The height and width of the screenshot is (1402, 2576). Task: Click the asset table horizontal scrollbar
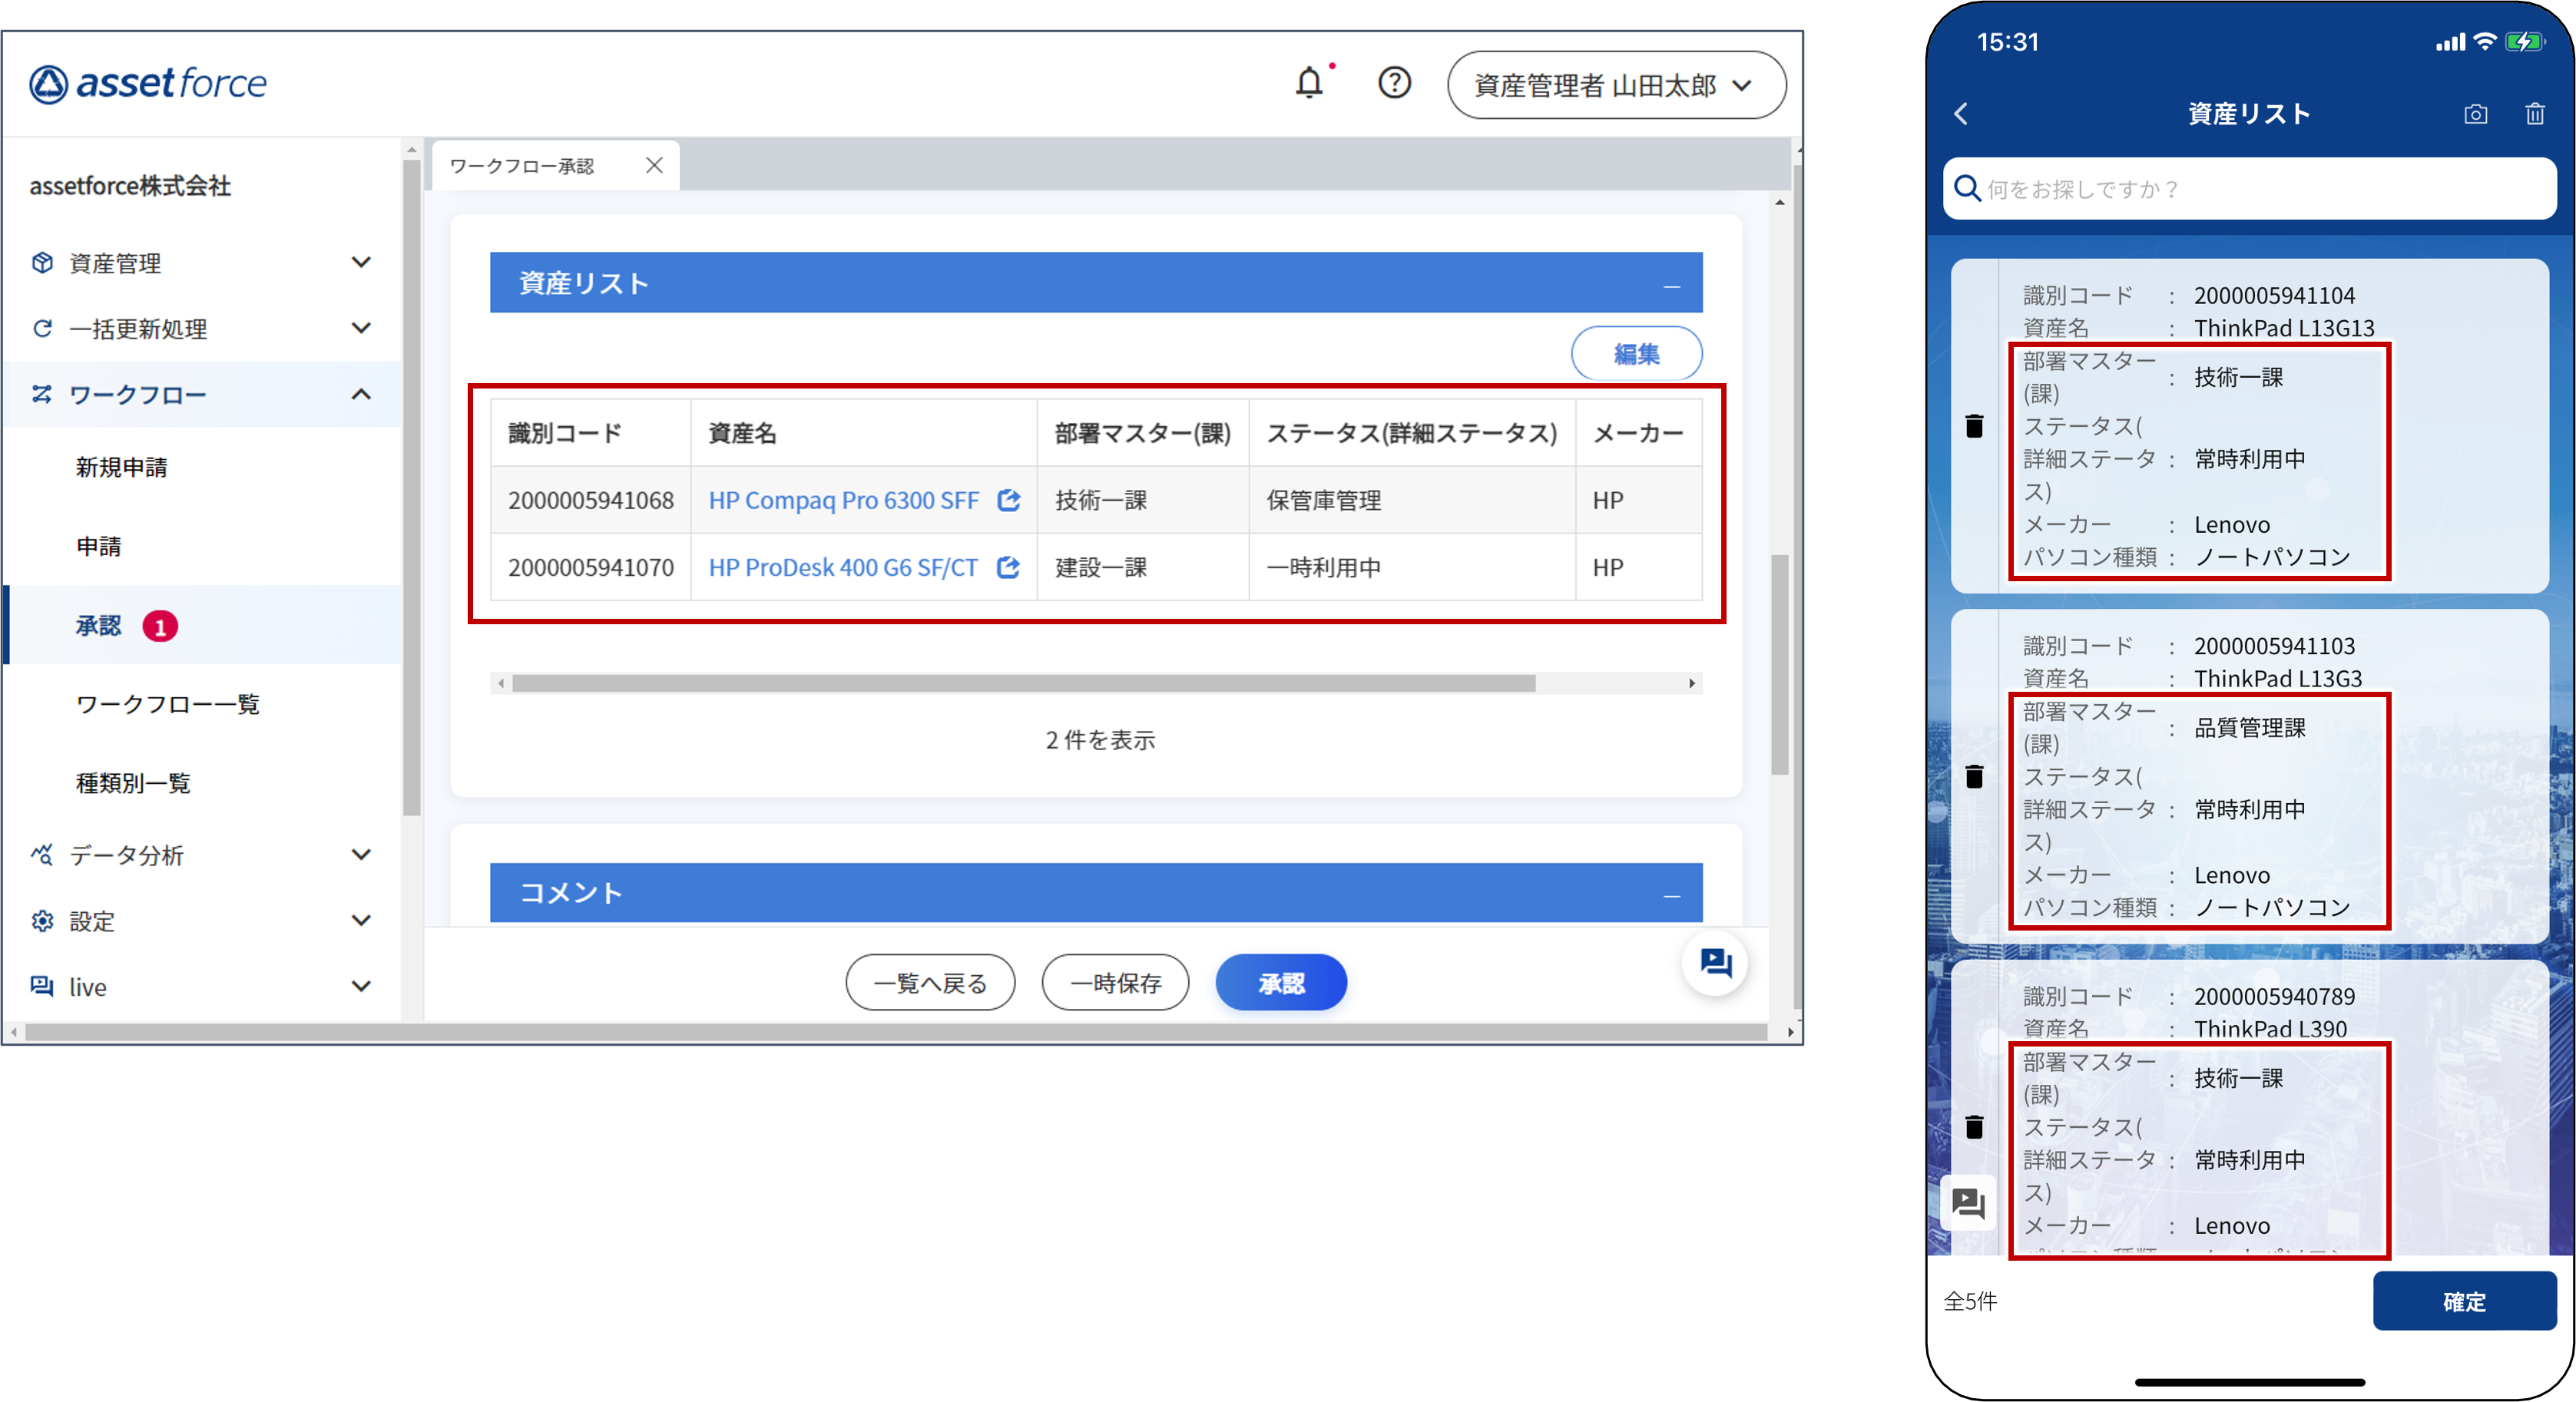click(x=1023, y=683)
